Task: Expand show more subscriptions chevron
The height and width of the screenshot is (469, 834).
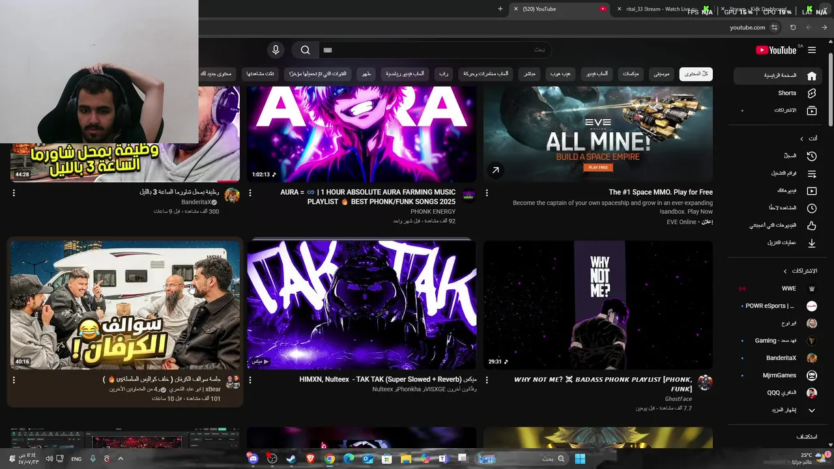Action: point(812,410)
